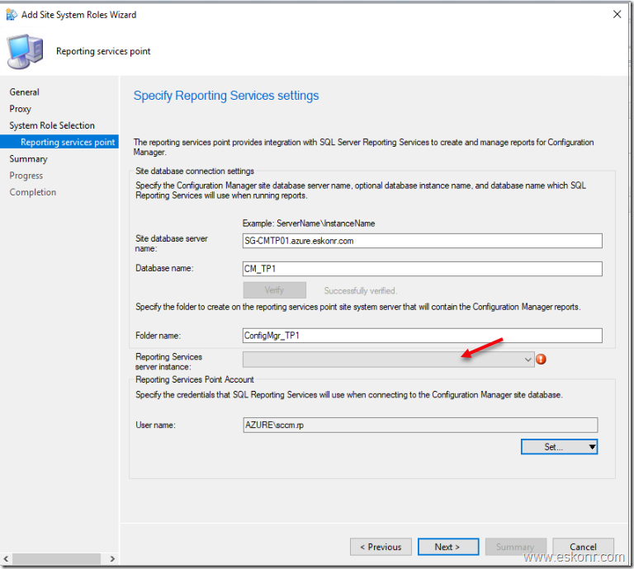This screenshot has height=569, width=634.
Task: Open the Reporting Services server instance dropdown
Action: (x=528, y=360)
